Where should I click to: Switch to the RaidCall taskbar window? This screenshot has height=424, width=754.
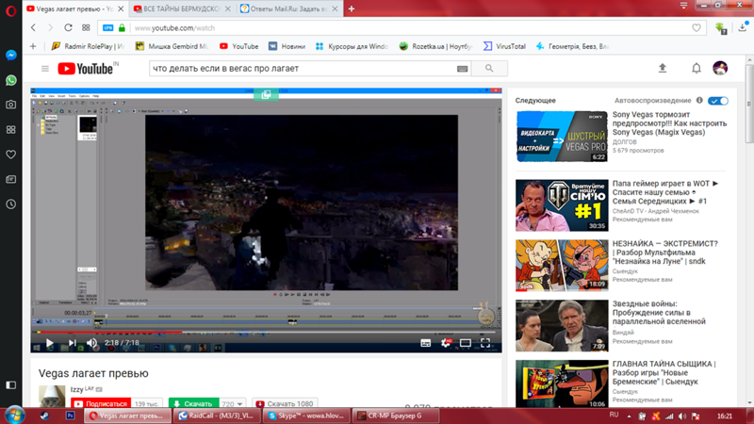click(217, 416)
